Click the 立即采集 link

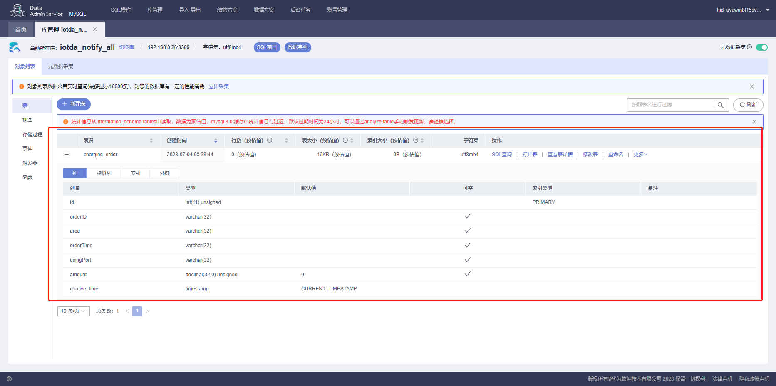point(219,86)
